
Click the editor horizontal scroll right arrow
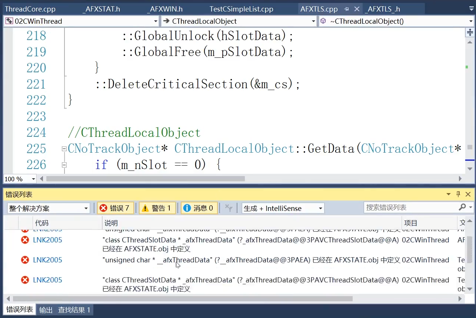460,179
